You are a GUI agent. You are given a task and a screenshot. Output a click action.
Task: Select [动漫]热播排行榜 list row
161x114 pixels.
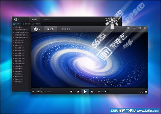pyautogui.click(x=20, y=38)
